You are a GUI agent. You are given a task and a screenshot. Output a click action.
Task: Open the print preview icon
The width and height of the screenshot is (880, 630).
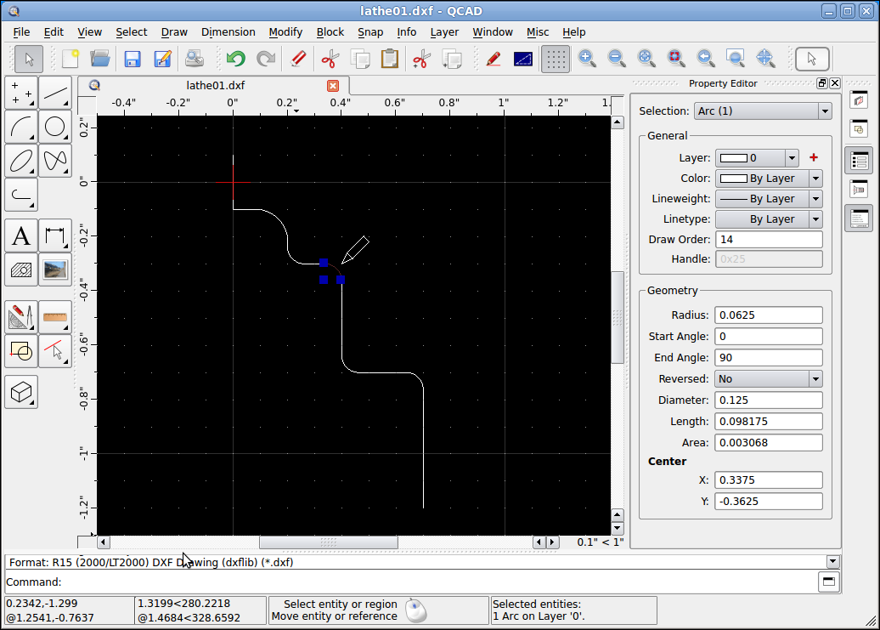[x=195, y=59]
